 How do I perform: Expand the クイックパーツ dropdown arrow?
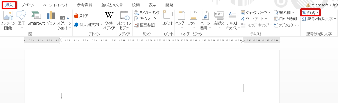(x=269, y=13)
